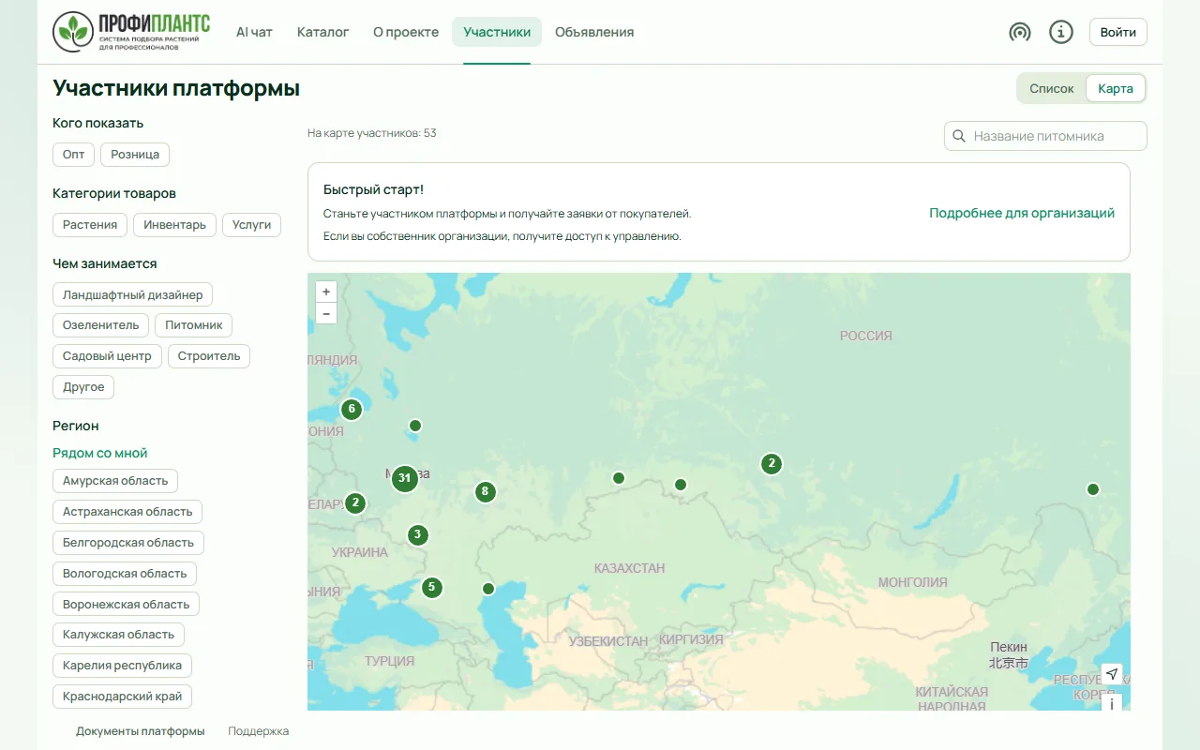Toggle the Озеленитель filter chip

pos(100,325)
